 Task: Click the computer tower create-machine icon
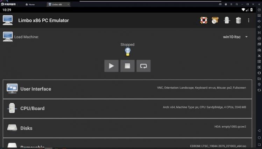click(227, 20)
